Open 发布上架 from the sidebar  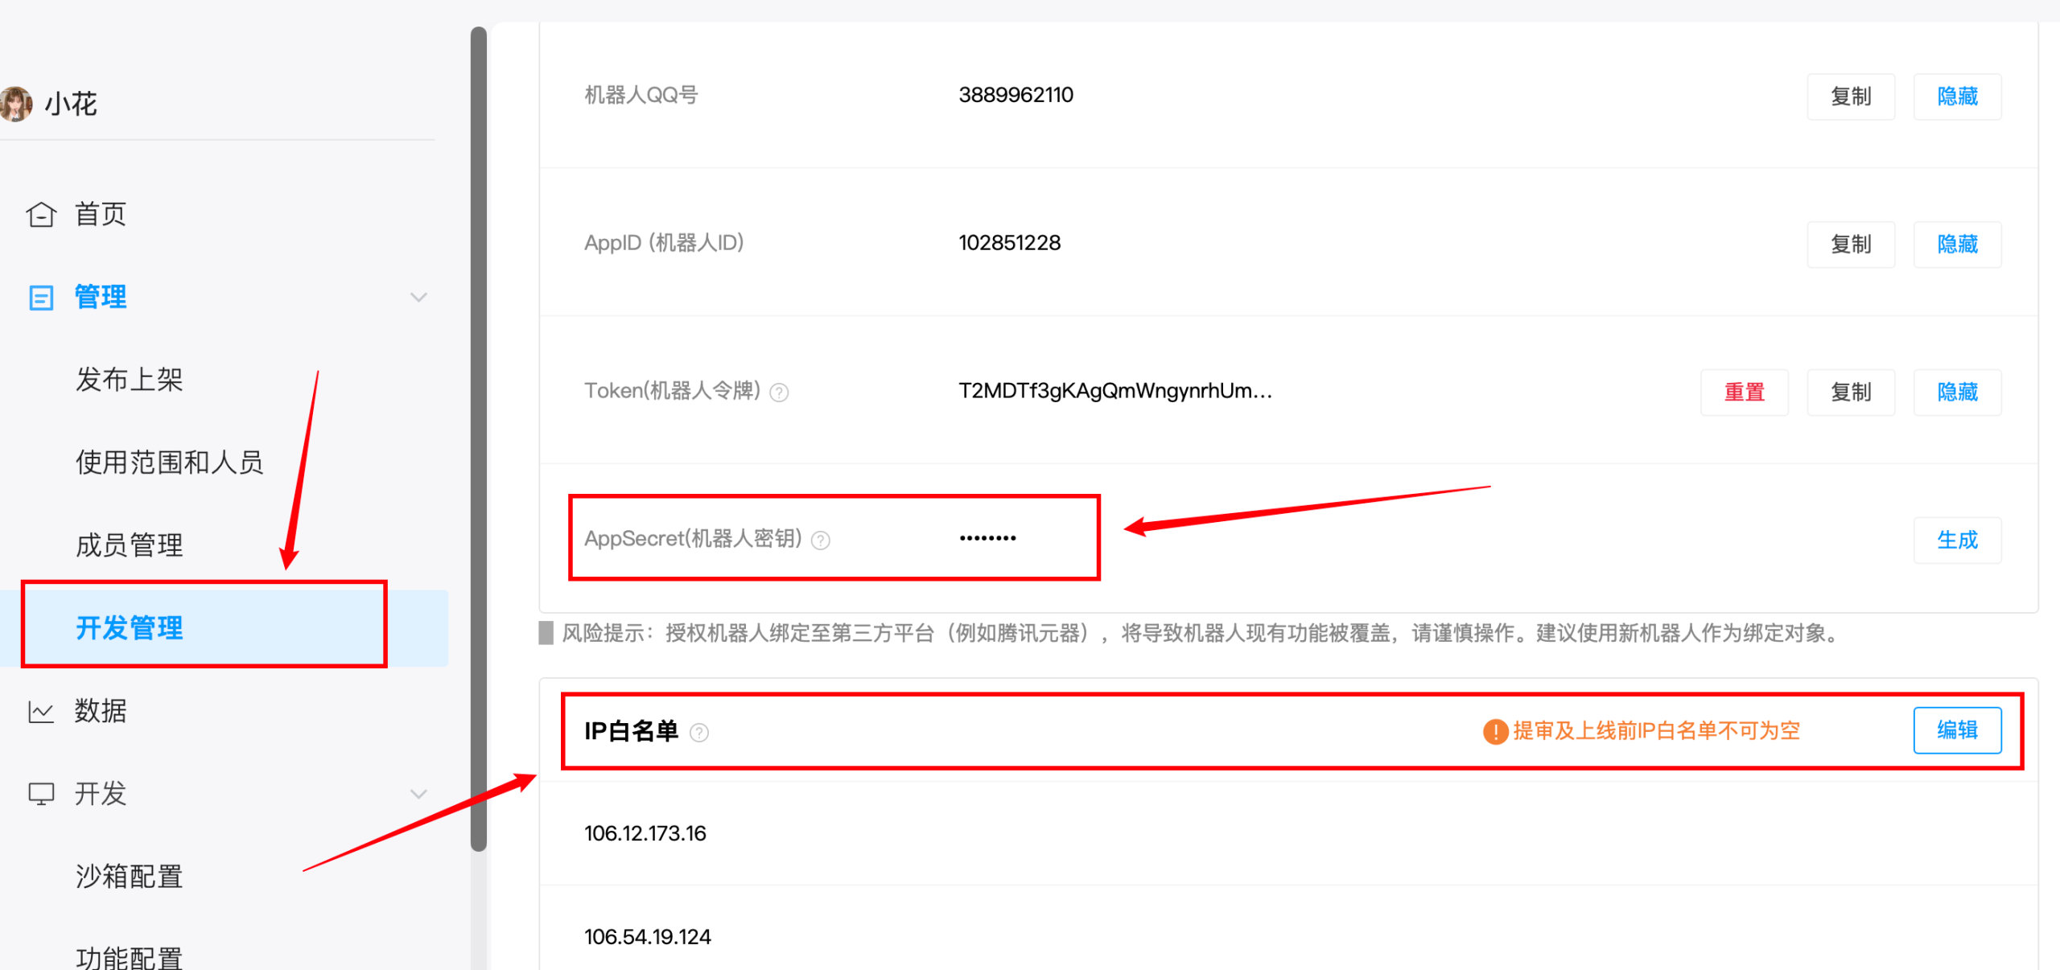pos(129,379)
